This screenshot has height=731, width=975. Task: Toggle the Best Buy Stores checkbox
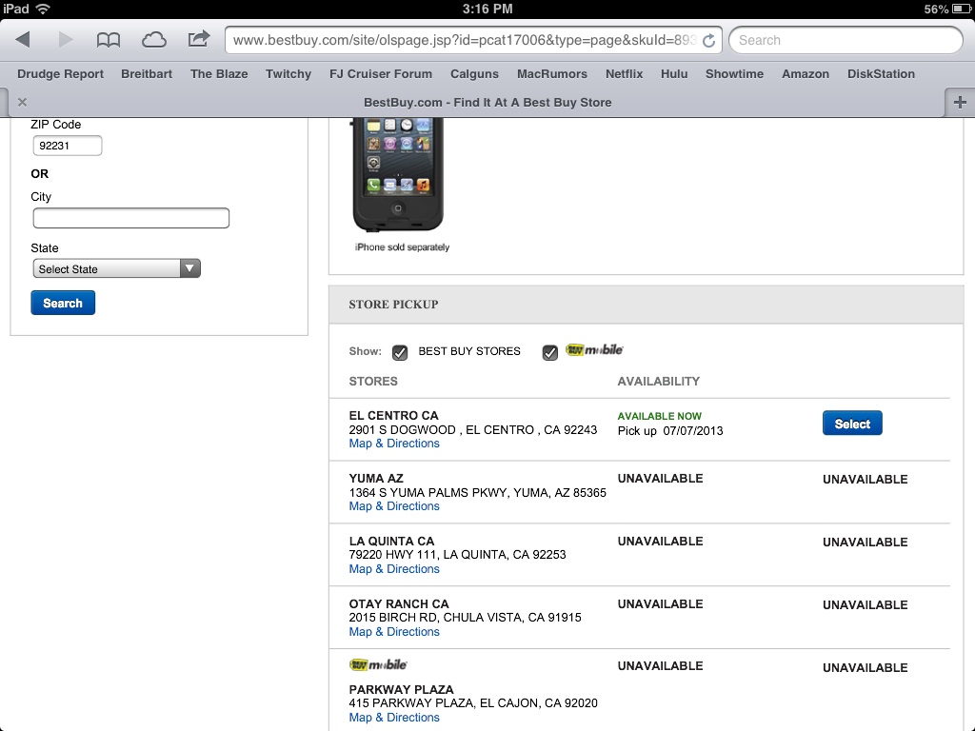pyautogui.click(x=400, y=352)
